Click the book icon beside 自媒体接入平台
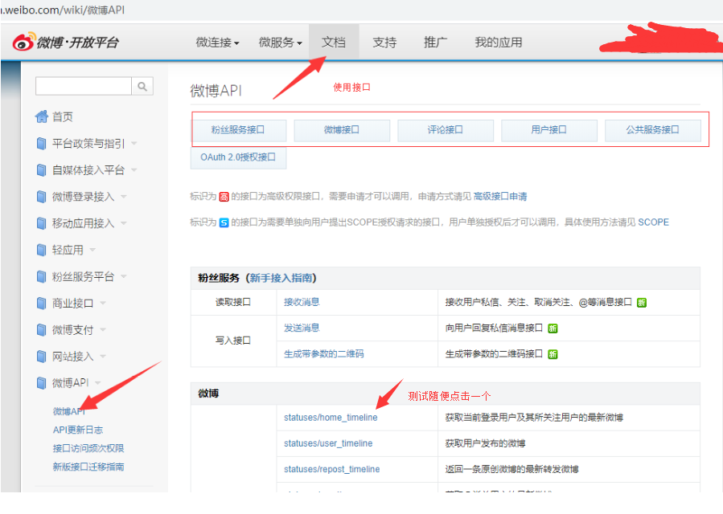Screen dimensions: 723x514 point(42,170)
